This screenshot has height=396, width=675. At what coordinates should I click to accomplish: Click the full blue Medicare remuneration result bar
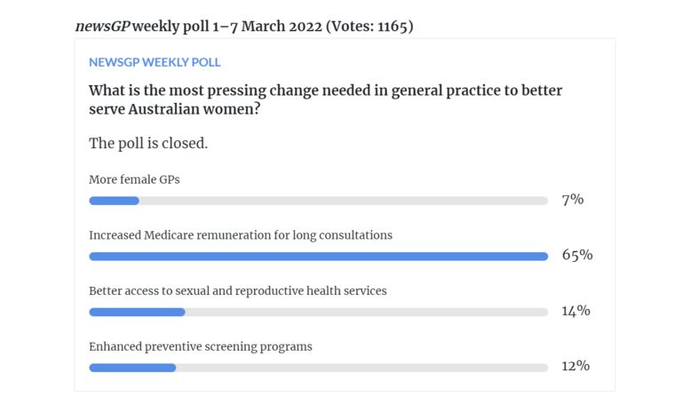click(318, 257)
